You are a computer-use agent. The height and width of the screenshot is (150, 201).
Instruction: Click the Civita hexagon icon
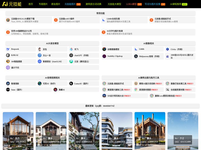pyautogui.click(x=167, y=49)
